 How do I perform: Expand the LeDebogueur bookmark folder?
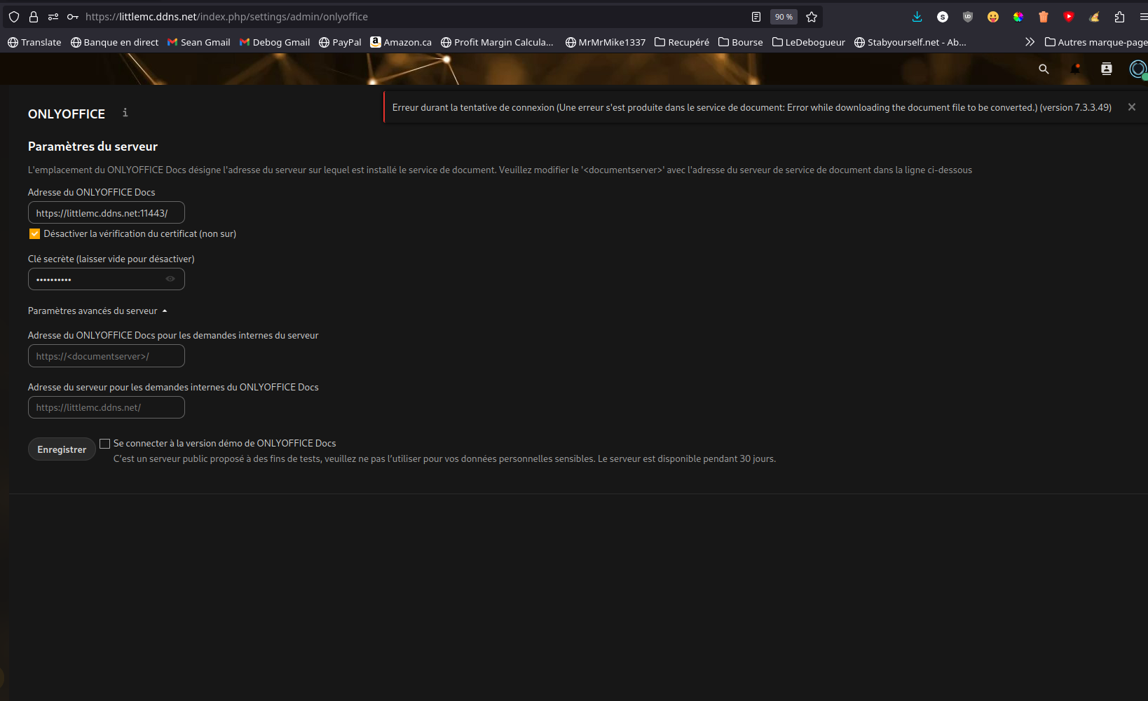[809, 42]
